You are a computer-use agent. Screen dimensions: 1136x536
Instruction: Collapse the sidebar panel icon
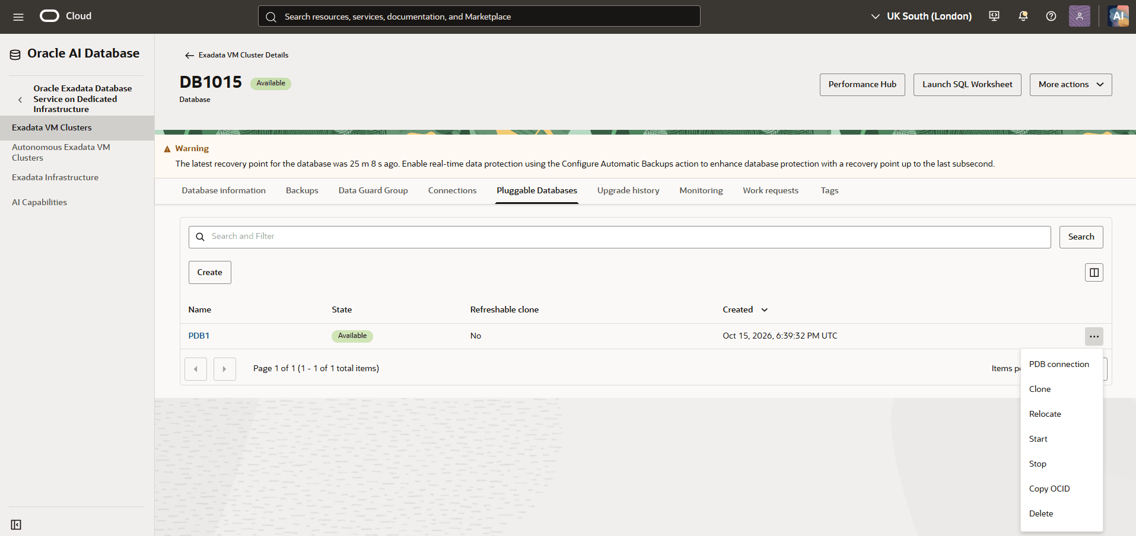click(x=16, y=525)
